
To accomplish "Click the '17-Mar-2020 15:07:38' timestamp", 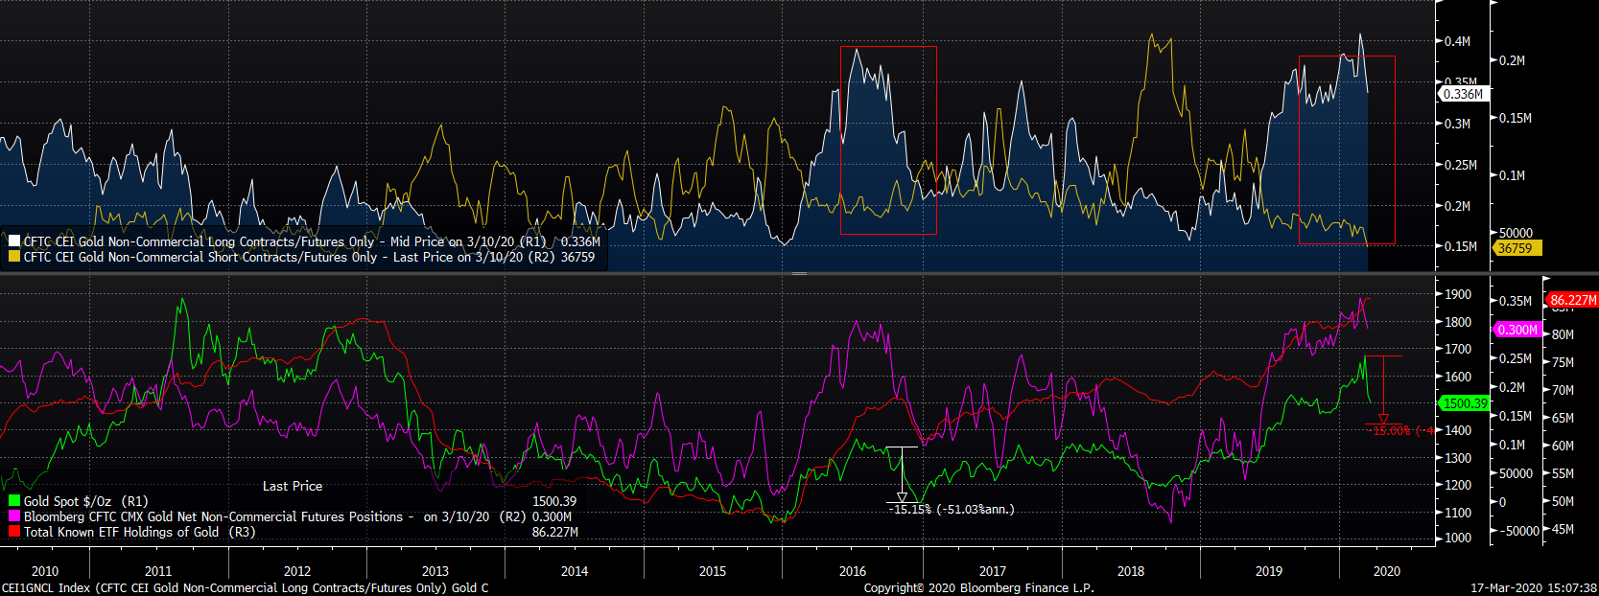I will click(x=1534, y=588).
